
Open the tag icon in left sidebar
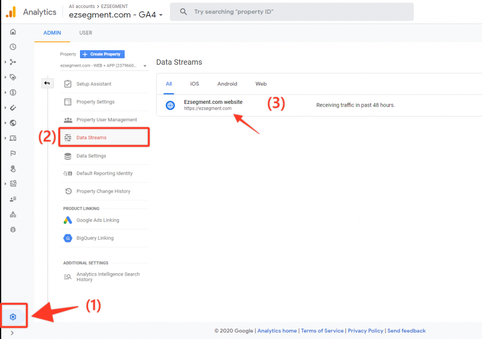coord(13,77)
